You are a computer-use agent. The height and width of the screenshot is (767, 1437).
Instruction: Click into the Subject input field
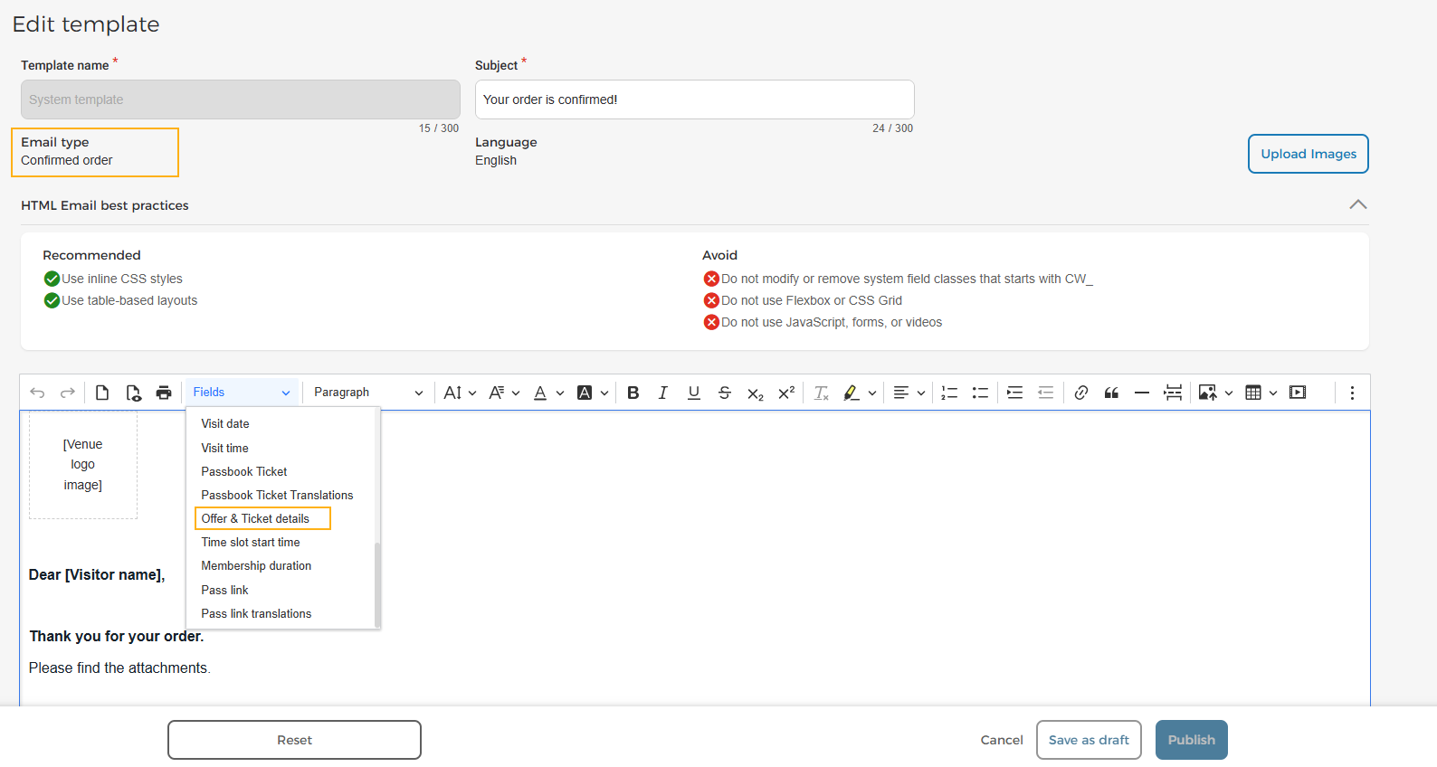[694, 99]
